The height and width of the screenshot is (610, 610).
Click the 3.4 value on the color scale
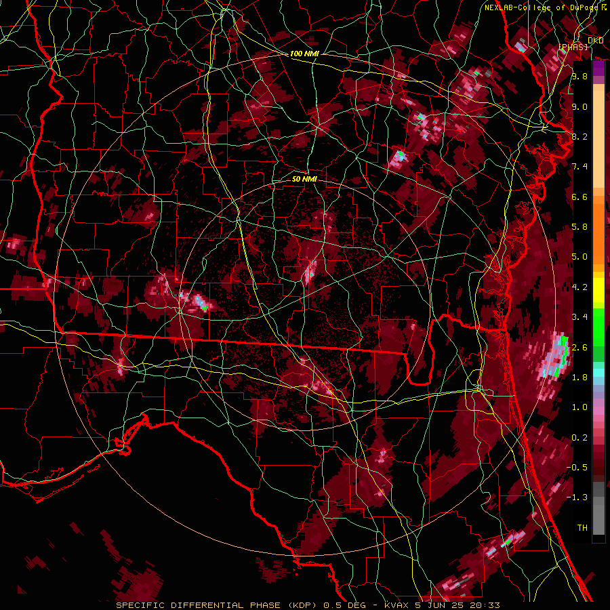coord(579,317)
